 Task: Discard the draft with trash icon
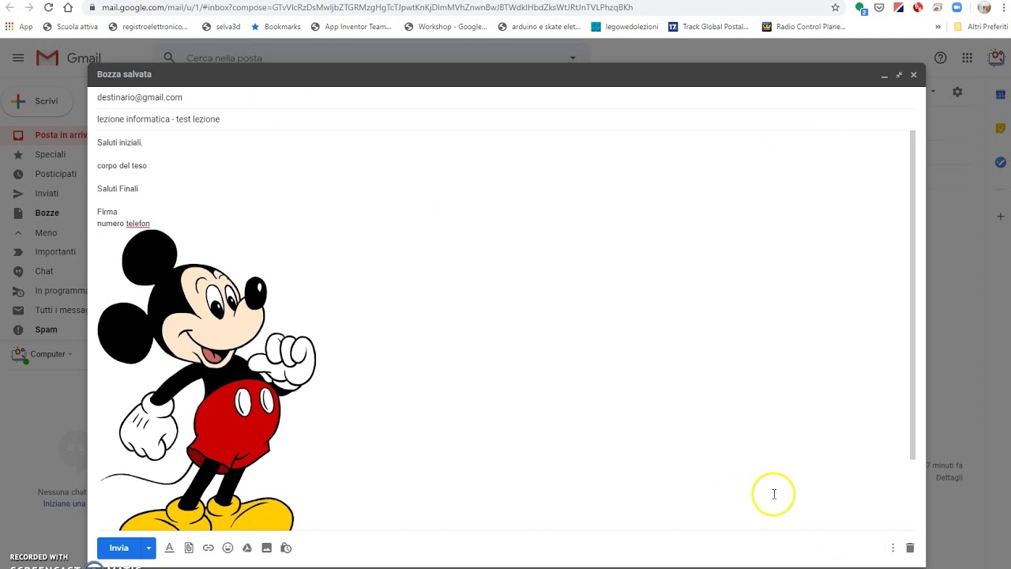910,548
